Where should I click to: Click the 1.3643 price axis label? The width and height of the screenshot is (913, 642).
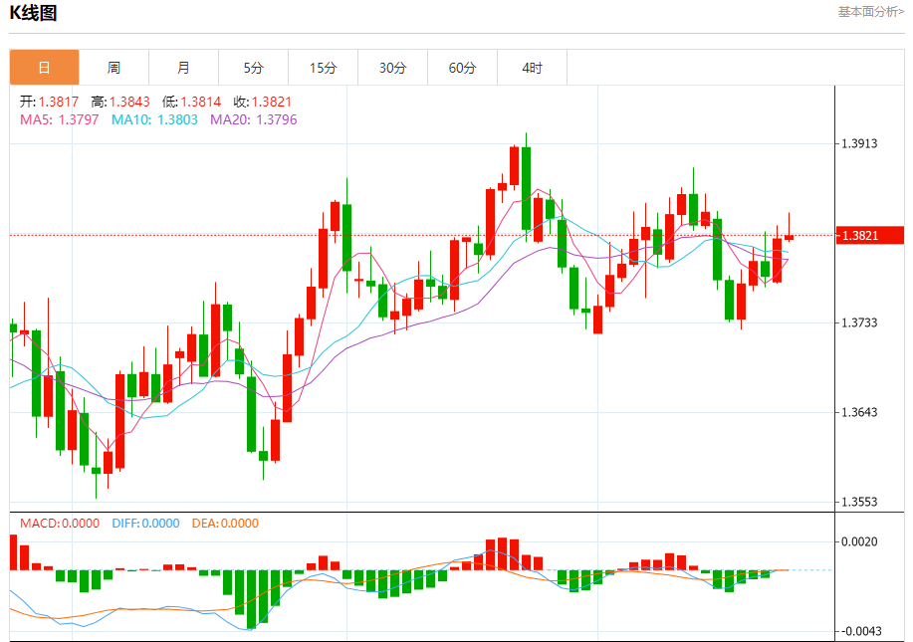point(859,412)
